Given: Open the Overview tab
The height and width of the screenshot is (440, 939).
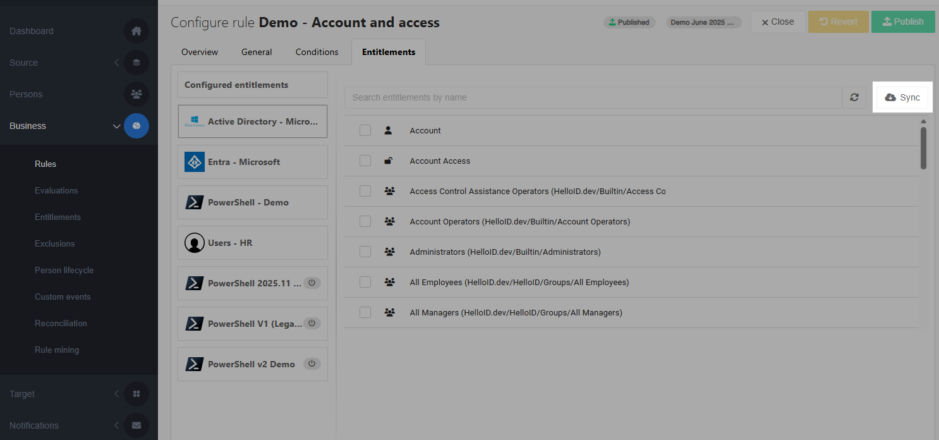Looking at the screenshot, I should (x=200, y=52).
